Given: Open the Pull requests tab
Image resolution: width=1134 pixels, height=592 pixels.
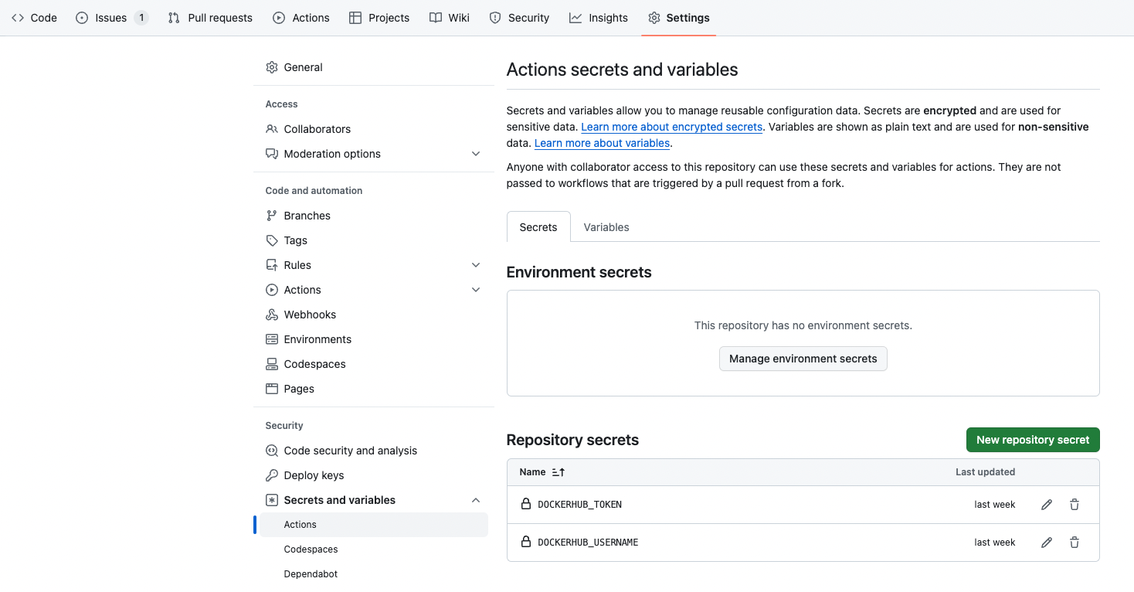Looking at the screenshot, I should (x=210, y=18).
